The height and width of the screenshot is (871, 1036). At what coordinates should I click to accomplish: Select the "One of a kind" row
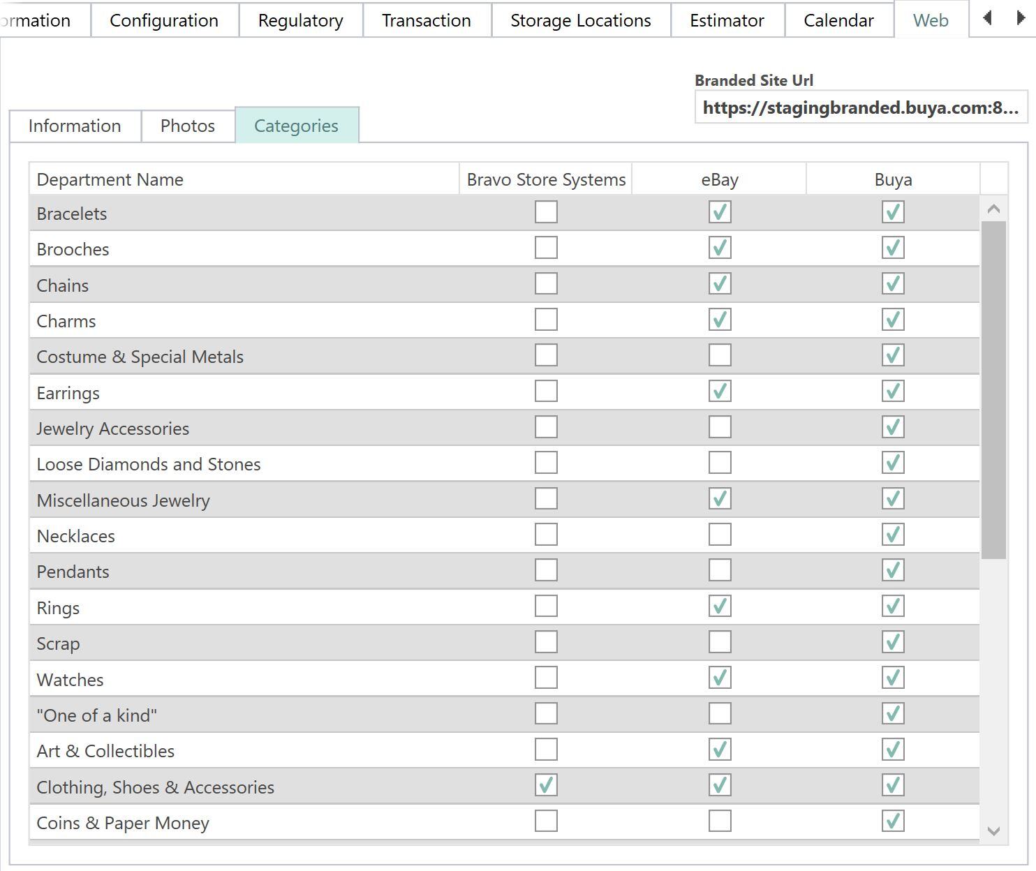(504, 715)
